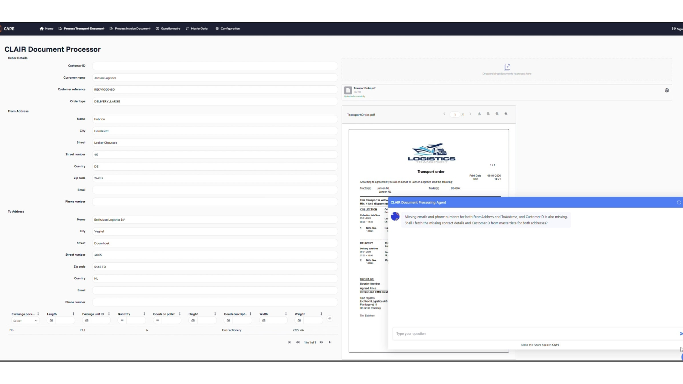Open Exchange package Select dropdown filter
This screenshot has height=384, width=683.
[25, 321]
